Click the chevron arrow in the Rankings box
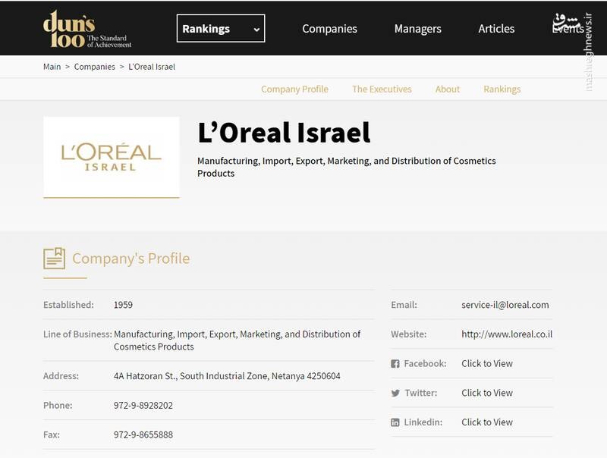Screen dimensions: 607x458 click(x=256, y=29)
